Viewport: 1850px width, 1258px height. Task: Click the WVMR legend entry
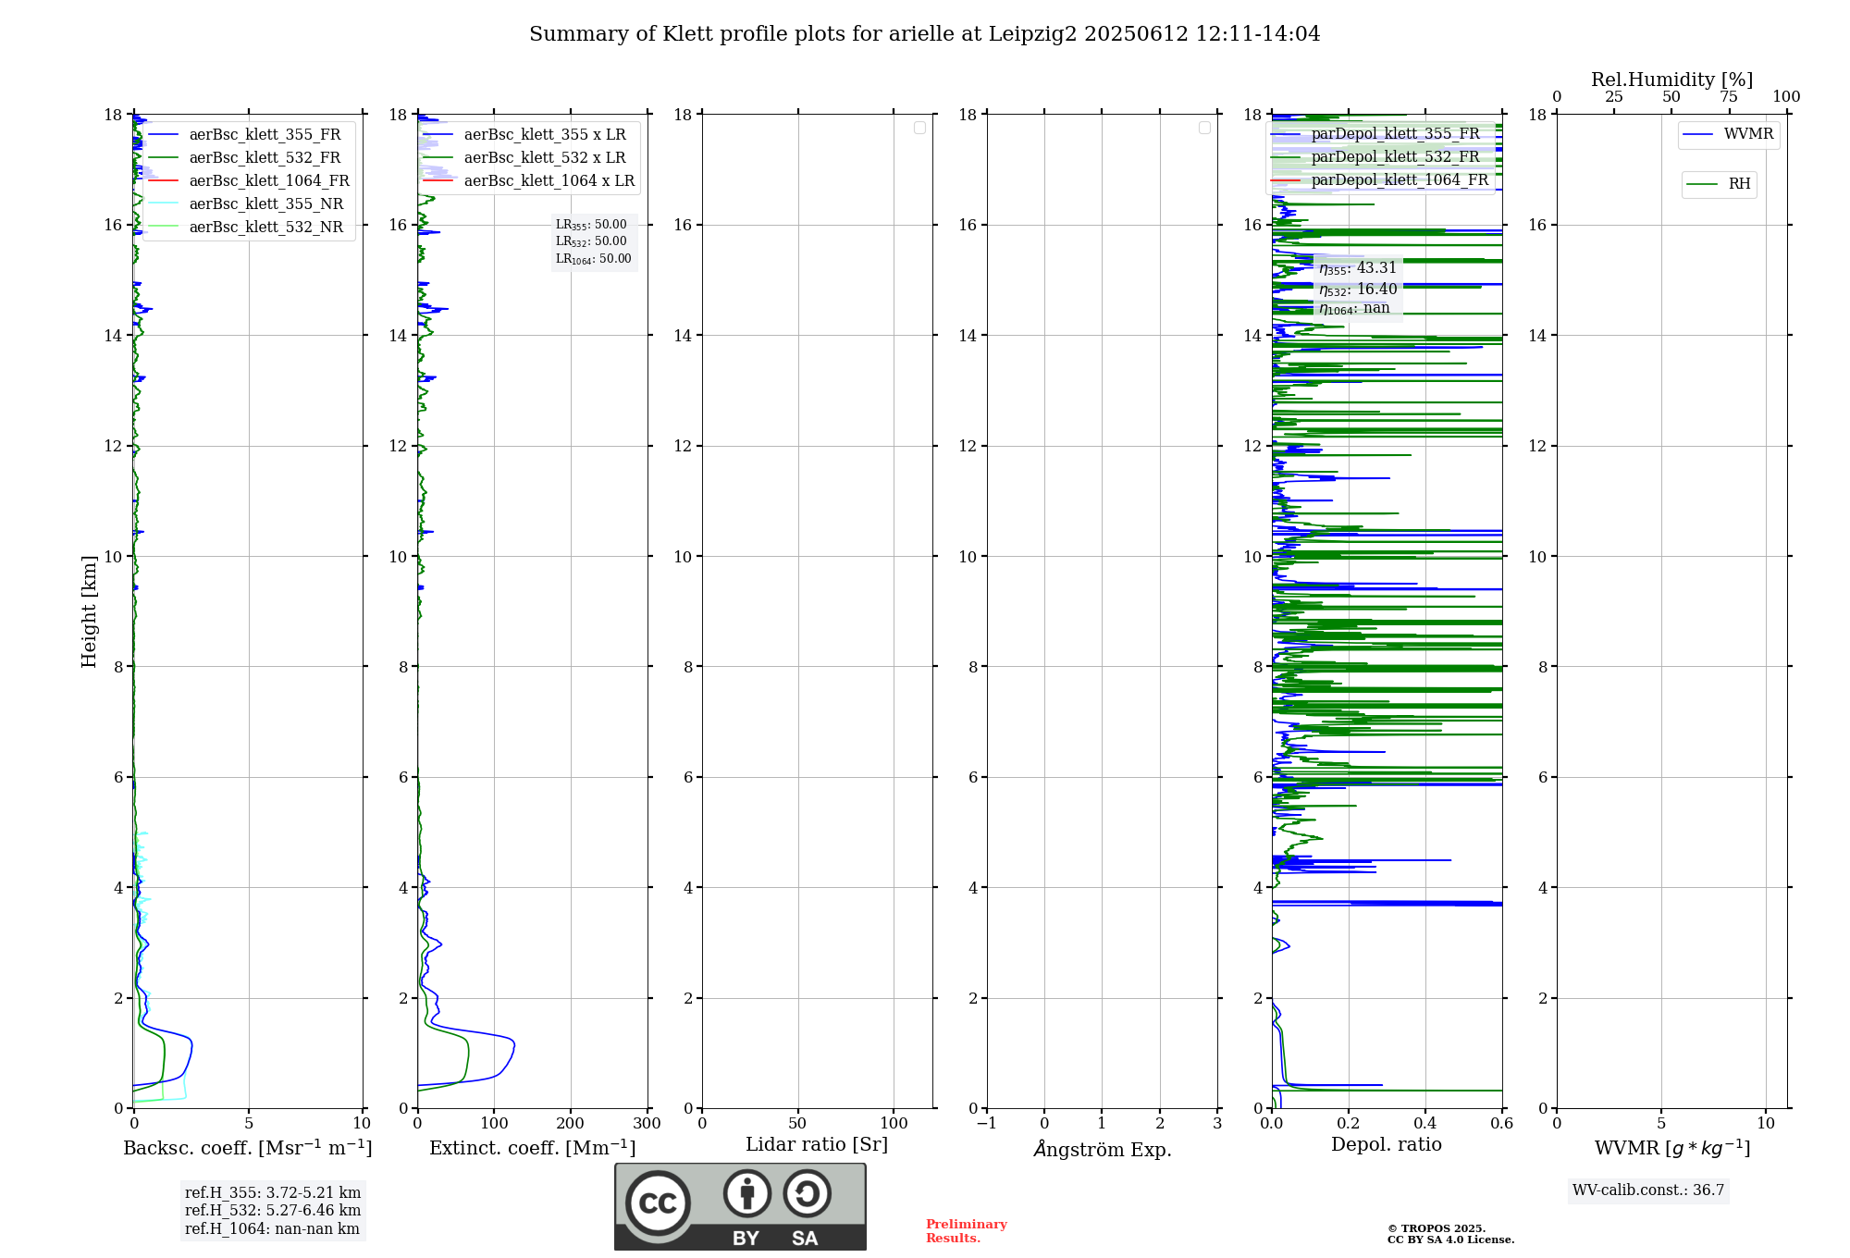pyautogui.click(x=1728, y=134)
